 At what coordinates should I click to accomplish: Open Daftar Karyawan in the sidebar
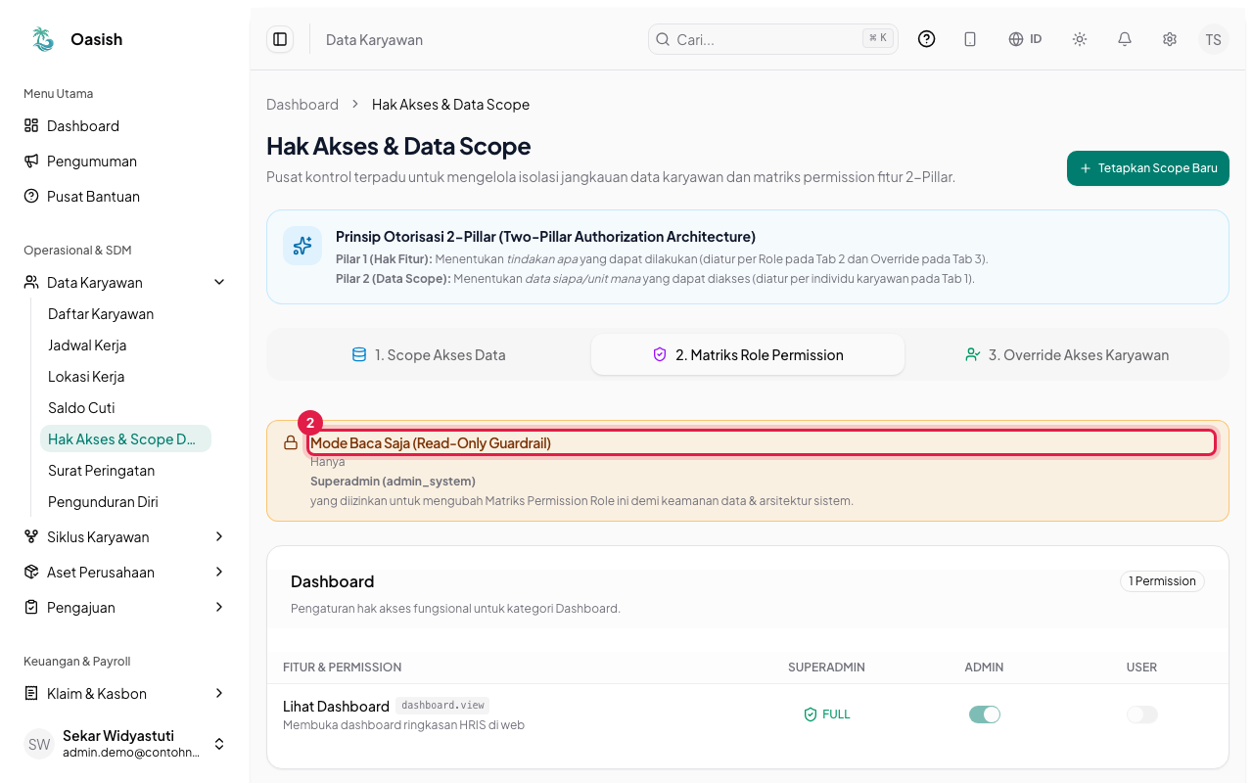click(125, 314)
